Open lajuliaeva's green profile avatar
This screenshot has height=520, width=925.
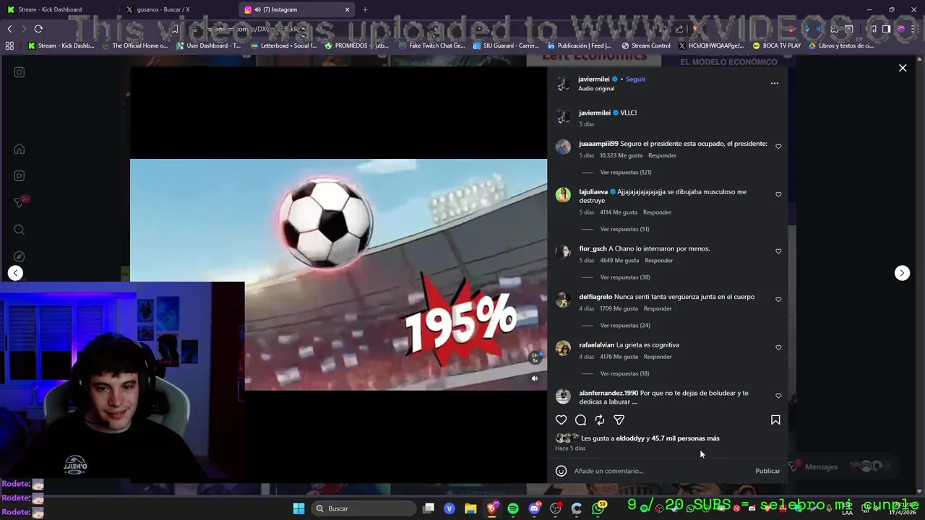click(x=563, y=195)
